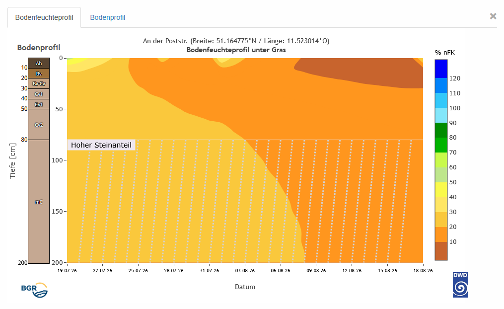This screenshot has width=504, height=309.
Task: Open the Bodenprofil tab
Action: pyautogui.click(x=107, y=17)
